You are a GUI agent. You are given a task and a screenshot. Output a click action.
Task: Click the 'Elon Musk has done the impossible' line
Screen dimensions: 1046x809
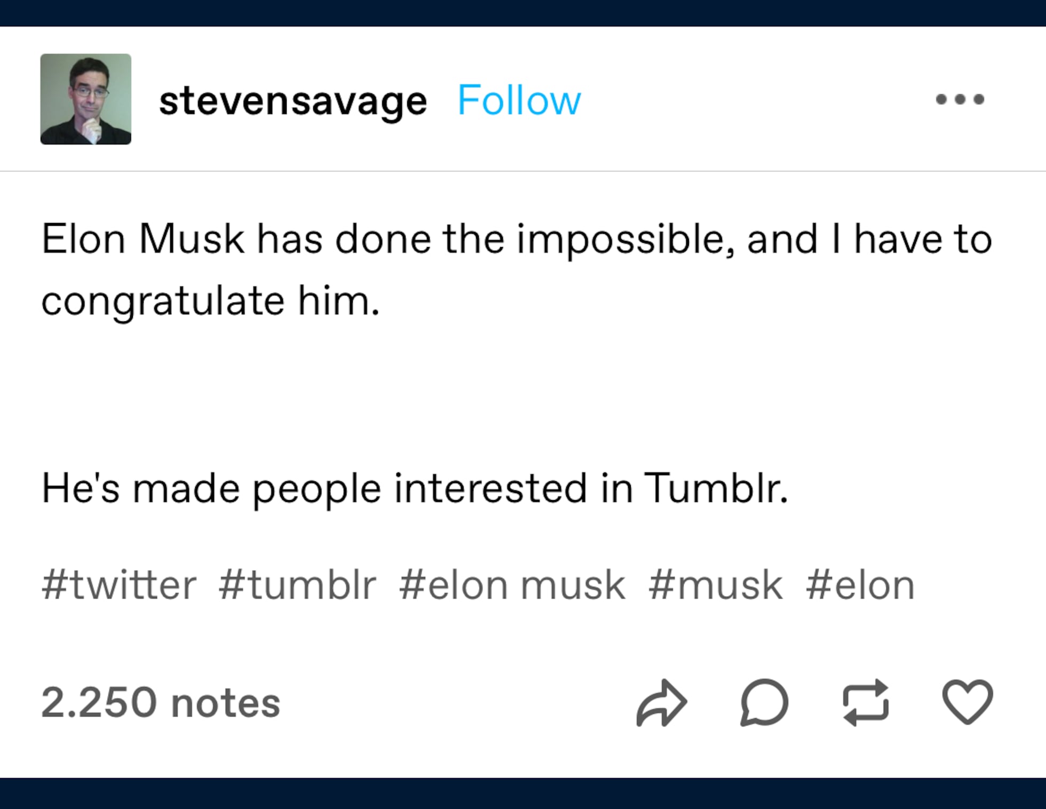[517, 239]
